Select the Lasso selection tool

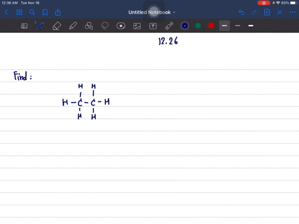pyautogui.click(x=105, y=26)
